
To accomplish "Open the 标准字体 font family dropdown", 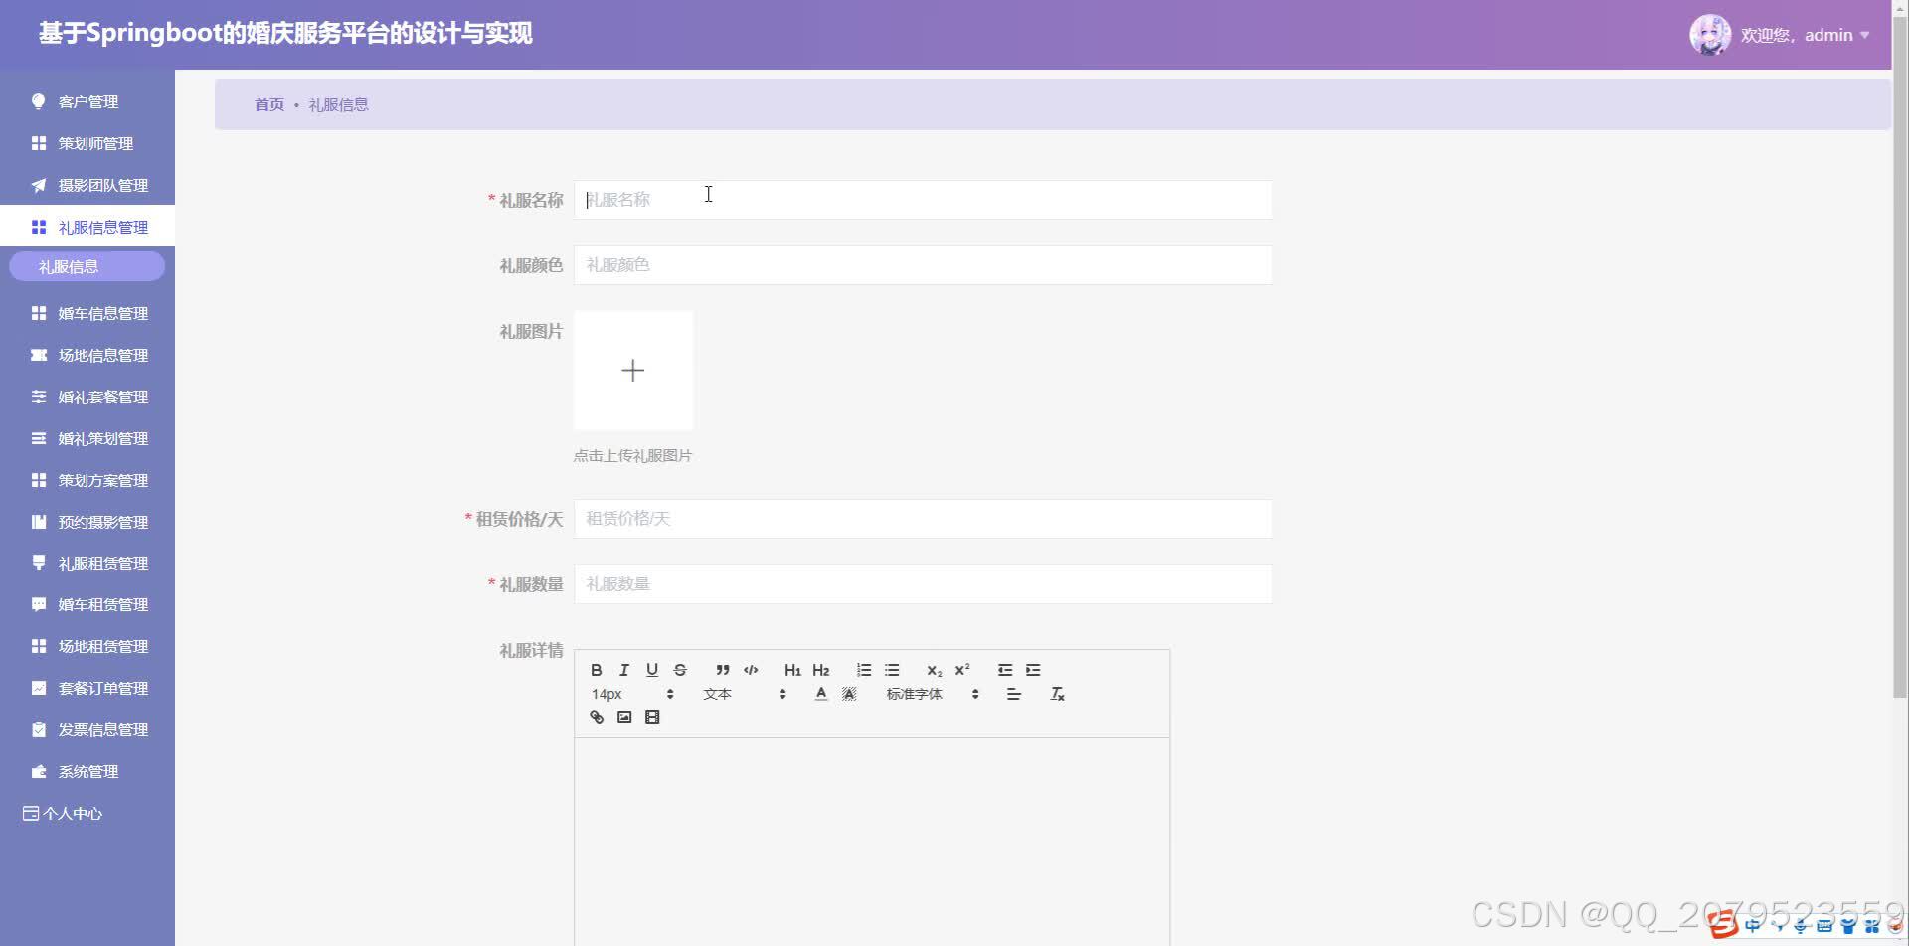I will (x=915, y=694).
